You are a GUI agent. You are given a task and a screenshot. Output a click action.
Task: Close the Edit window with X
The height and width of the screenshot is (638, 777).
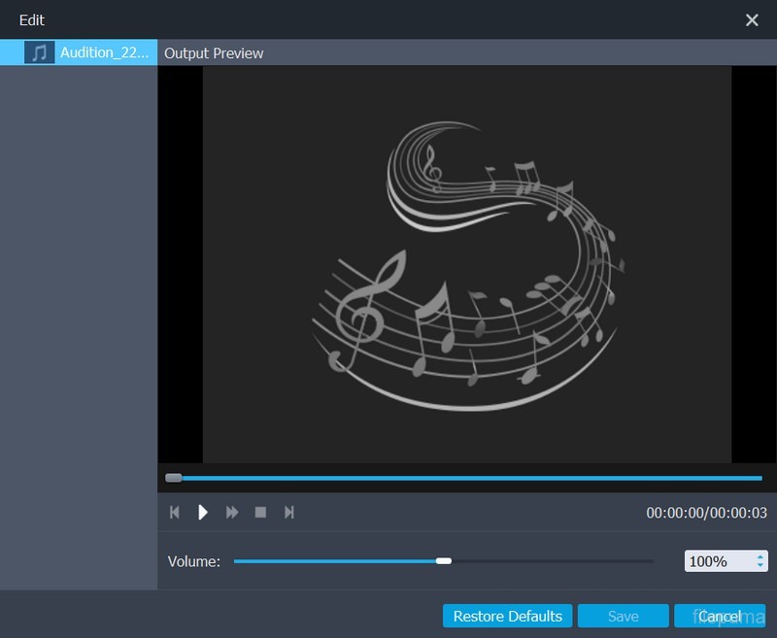point(752,20)
